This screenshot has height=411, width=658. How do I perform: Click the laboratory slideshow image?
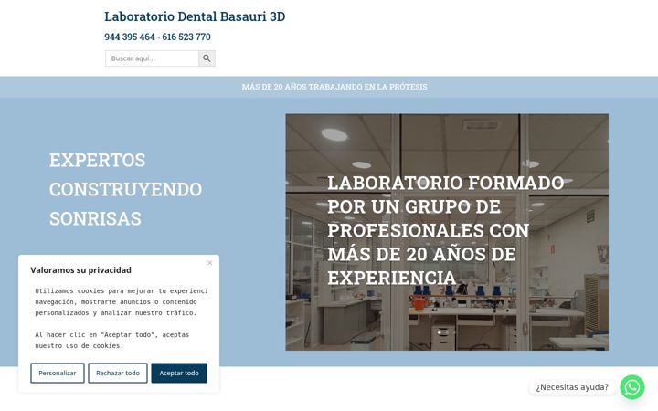point(447,232)
